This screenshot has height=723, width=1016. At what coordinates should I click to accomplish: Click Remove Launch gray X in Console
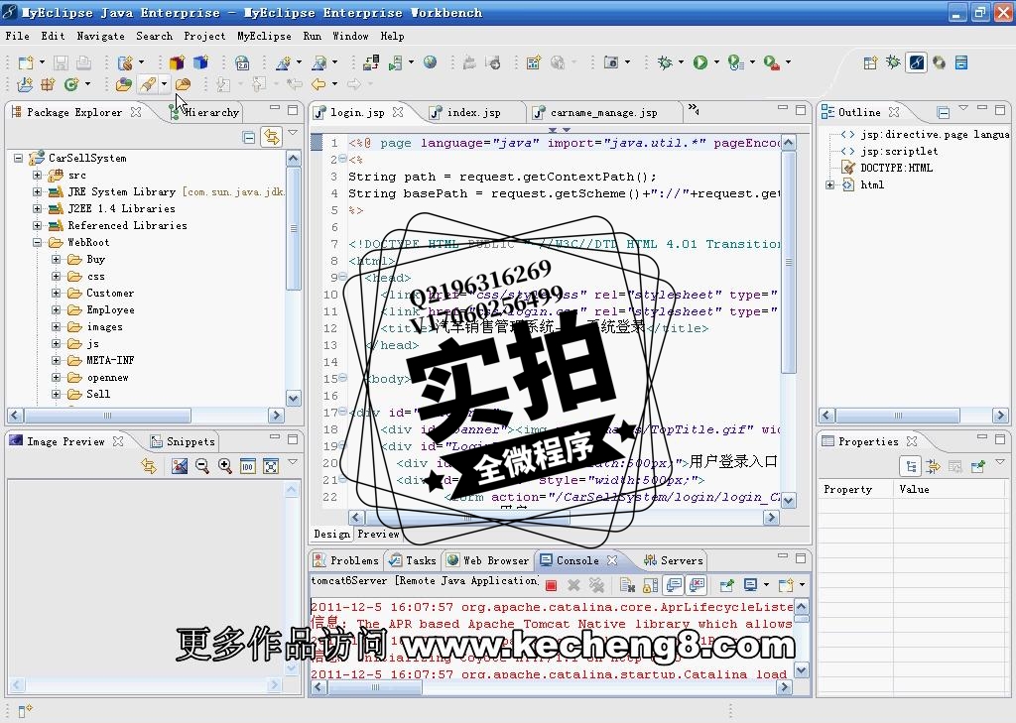tap(573, 586)
